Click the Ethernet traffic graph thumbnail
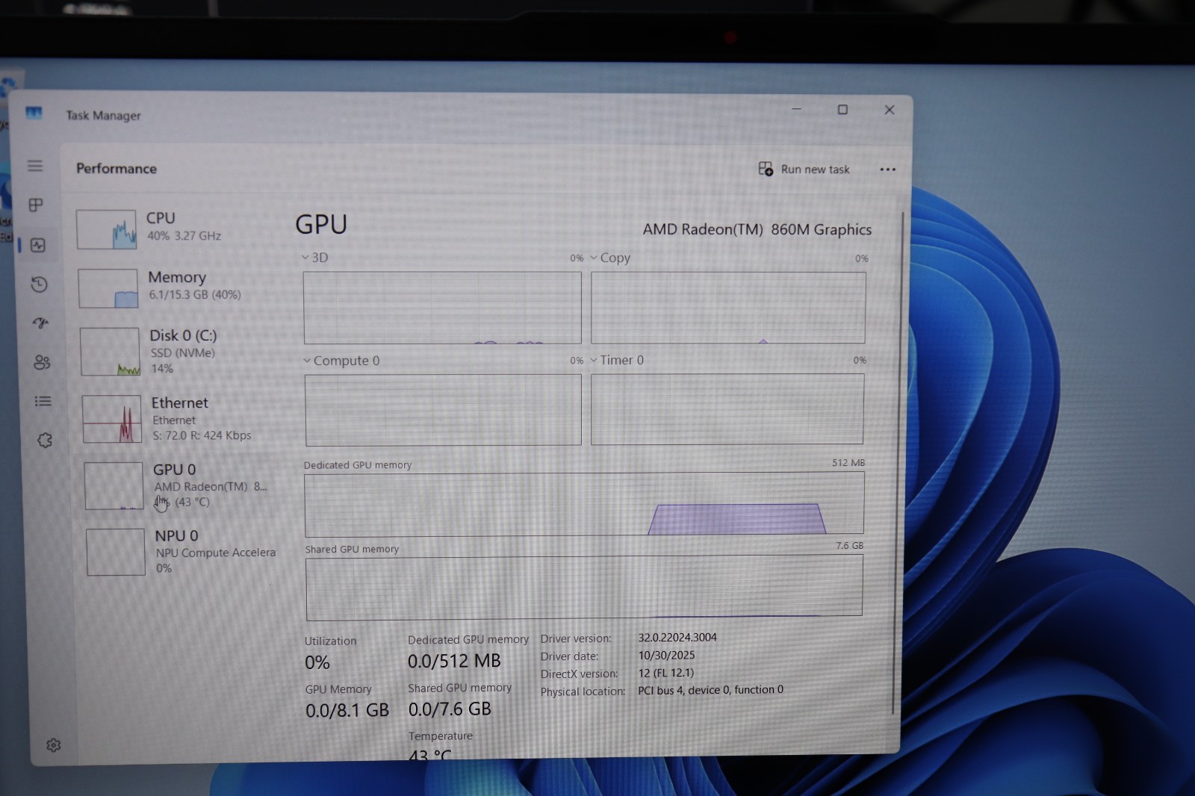Image resolution: width=1195 pixels, height=796 pixels. [112, 419]
